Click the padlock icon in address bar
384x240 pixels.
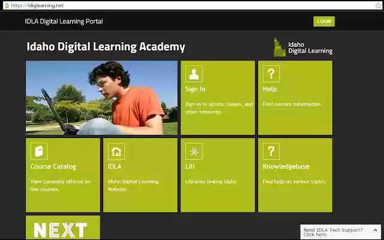tap(7, 5)
